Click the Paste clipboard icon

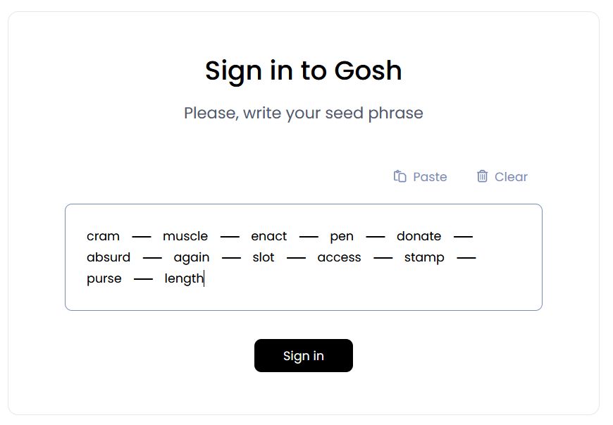point(400,176)
